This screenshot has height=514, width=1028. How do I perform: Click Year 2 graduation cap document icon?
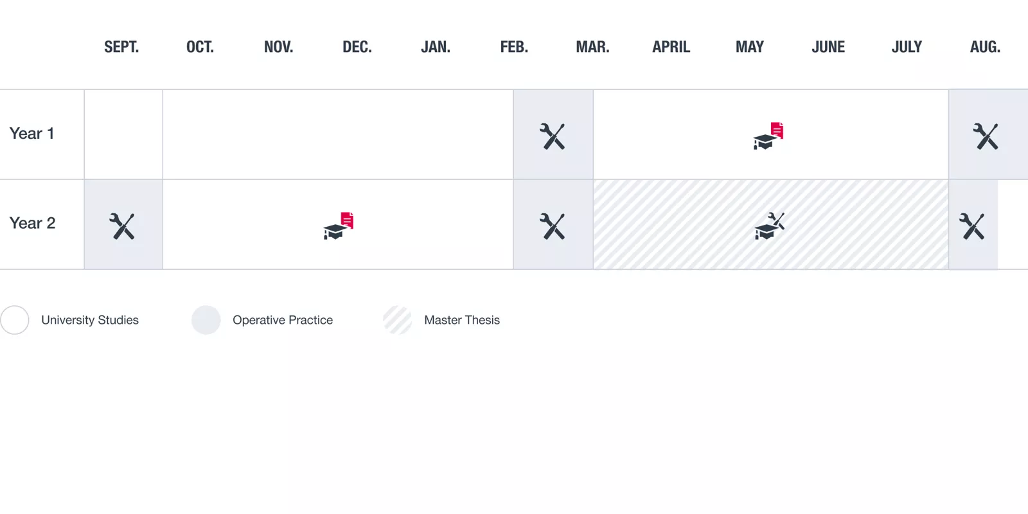click(x=339, y=226)
